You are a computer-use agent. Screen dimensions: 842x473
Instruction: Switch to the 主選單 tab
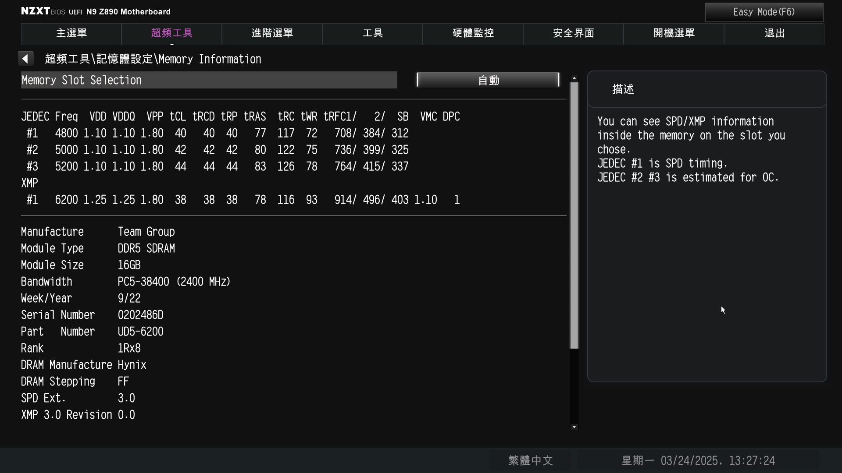pyautogui.click(x=71, y=34)
